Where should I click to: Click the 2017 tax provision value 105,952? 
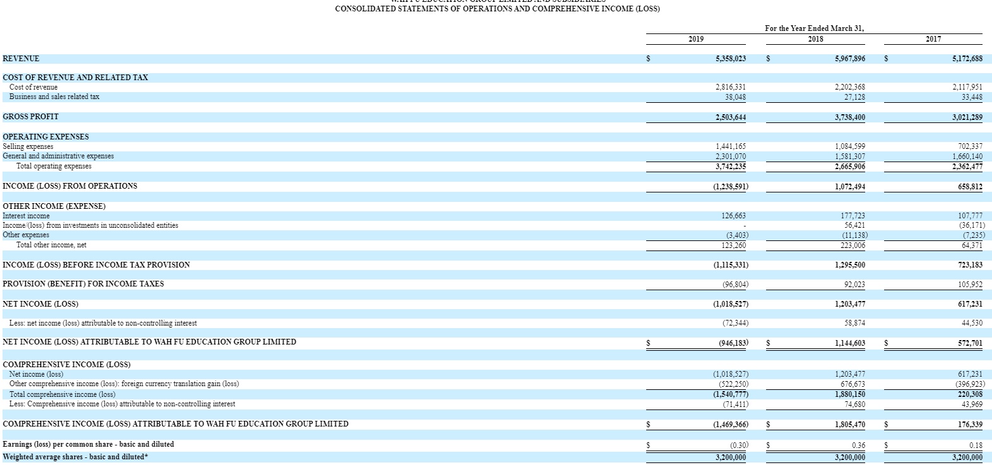point(970,285)
